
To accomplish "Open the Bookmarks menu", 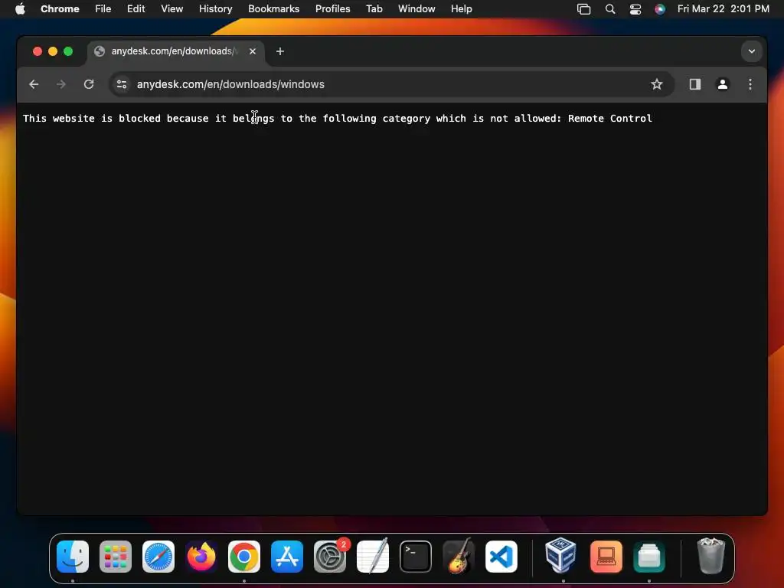I will point(273,9).
